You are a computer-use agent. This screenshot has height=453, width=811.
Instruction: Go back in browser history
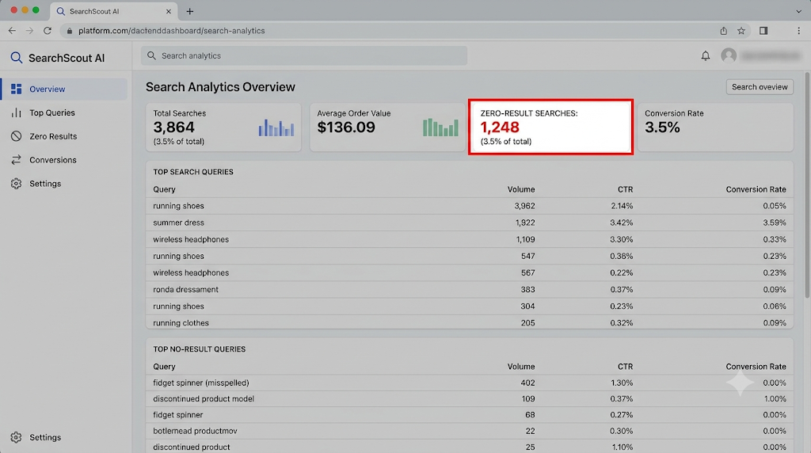tap(12, 31)
